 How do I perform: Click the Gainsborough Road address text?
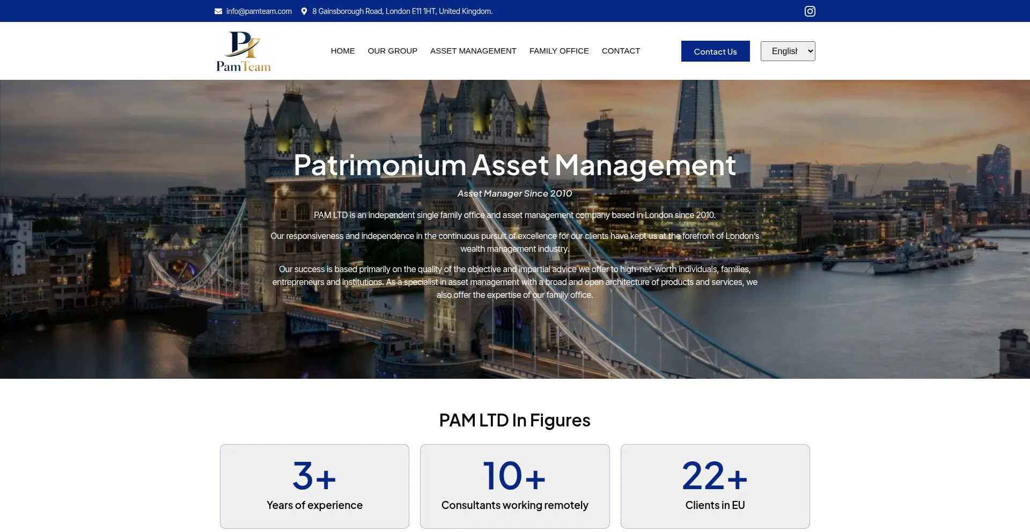[402, 11]
